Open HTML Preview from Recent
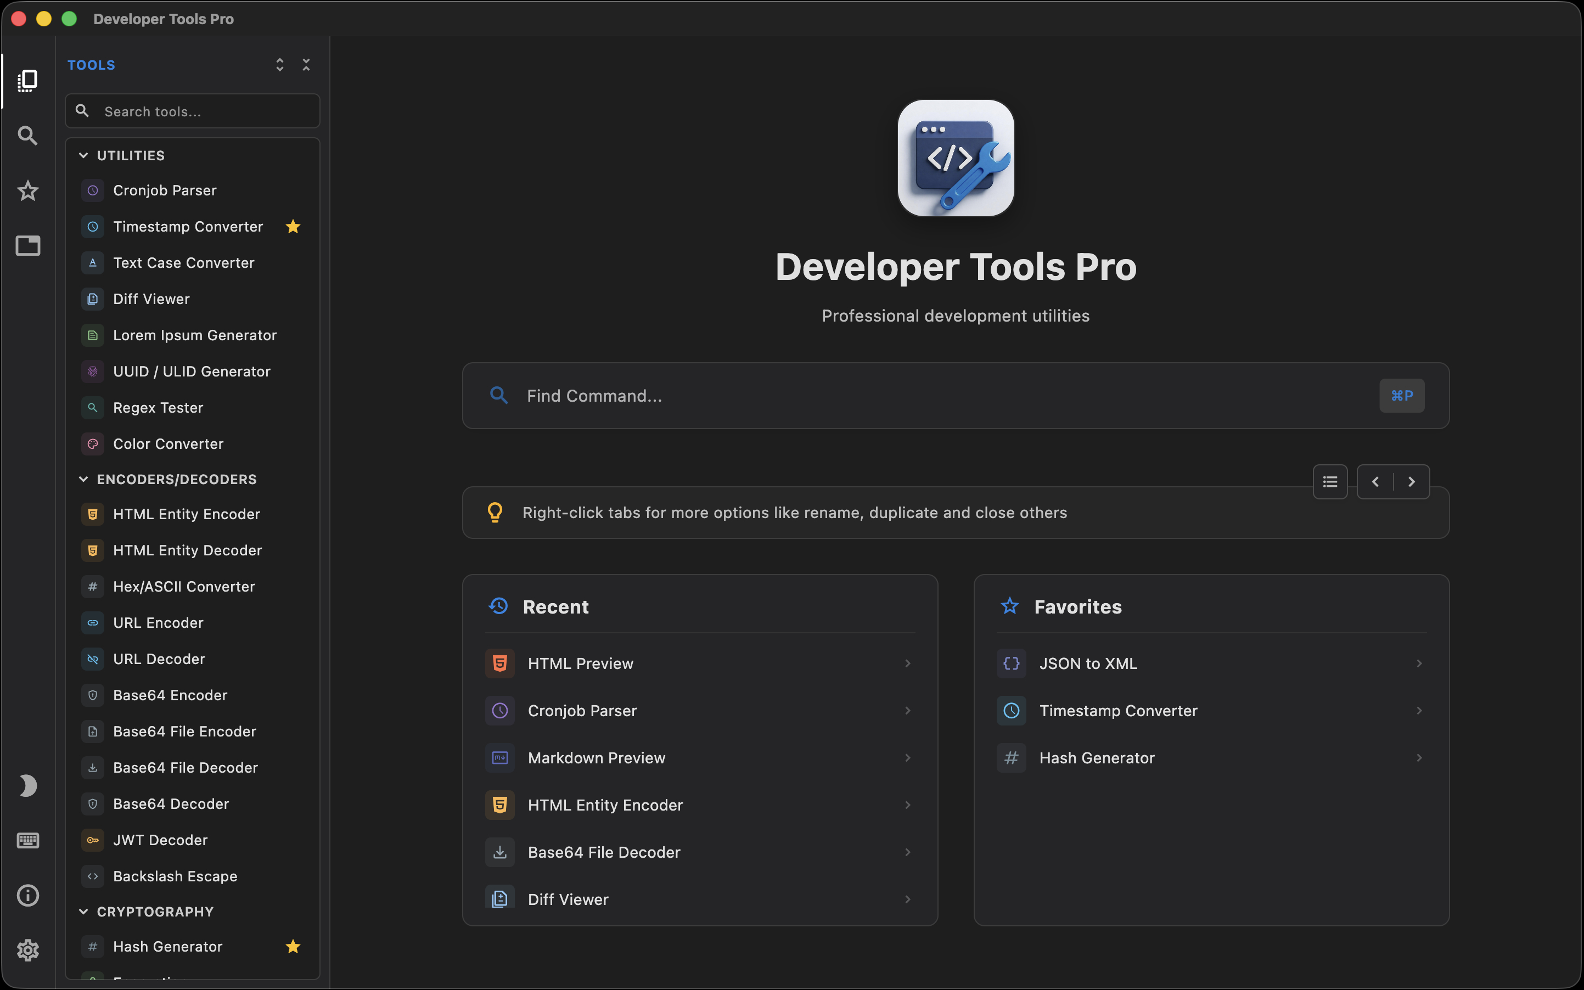1584x990 pixels. (x=700, y=663)
